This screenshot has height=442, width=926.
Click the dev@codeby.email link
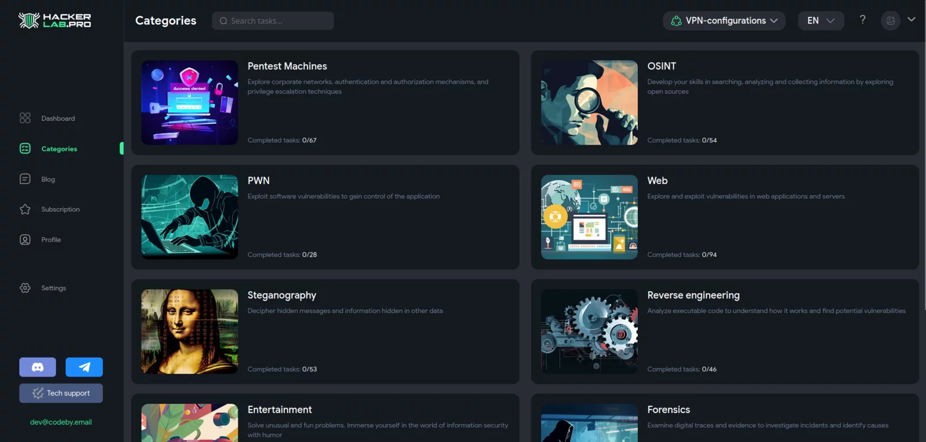(x=61, y=422)
